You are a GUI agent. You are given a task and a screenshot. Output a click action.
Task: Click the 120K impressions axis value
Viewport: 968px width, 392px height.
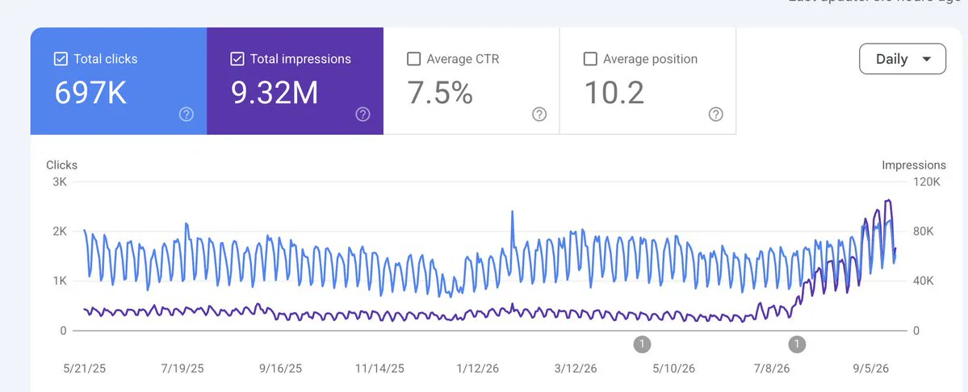(927, 181)
